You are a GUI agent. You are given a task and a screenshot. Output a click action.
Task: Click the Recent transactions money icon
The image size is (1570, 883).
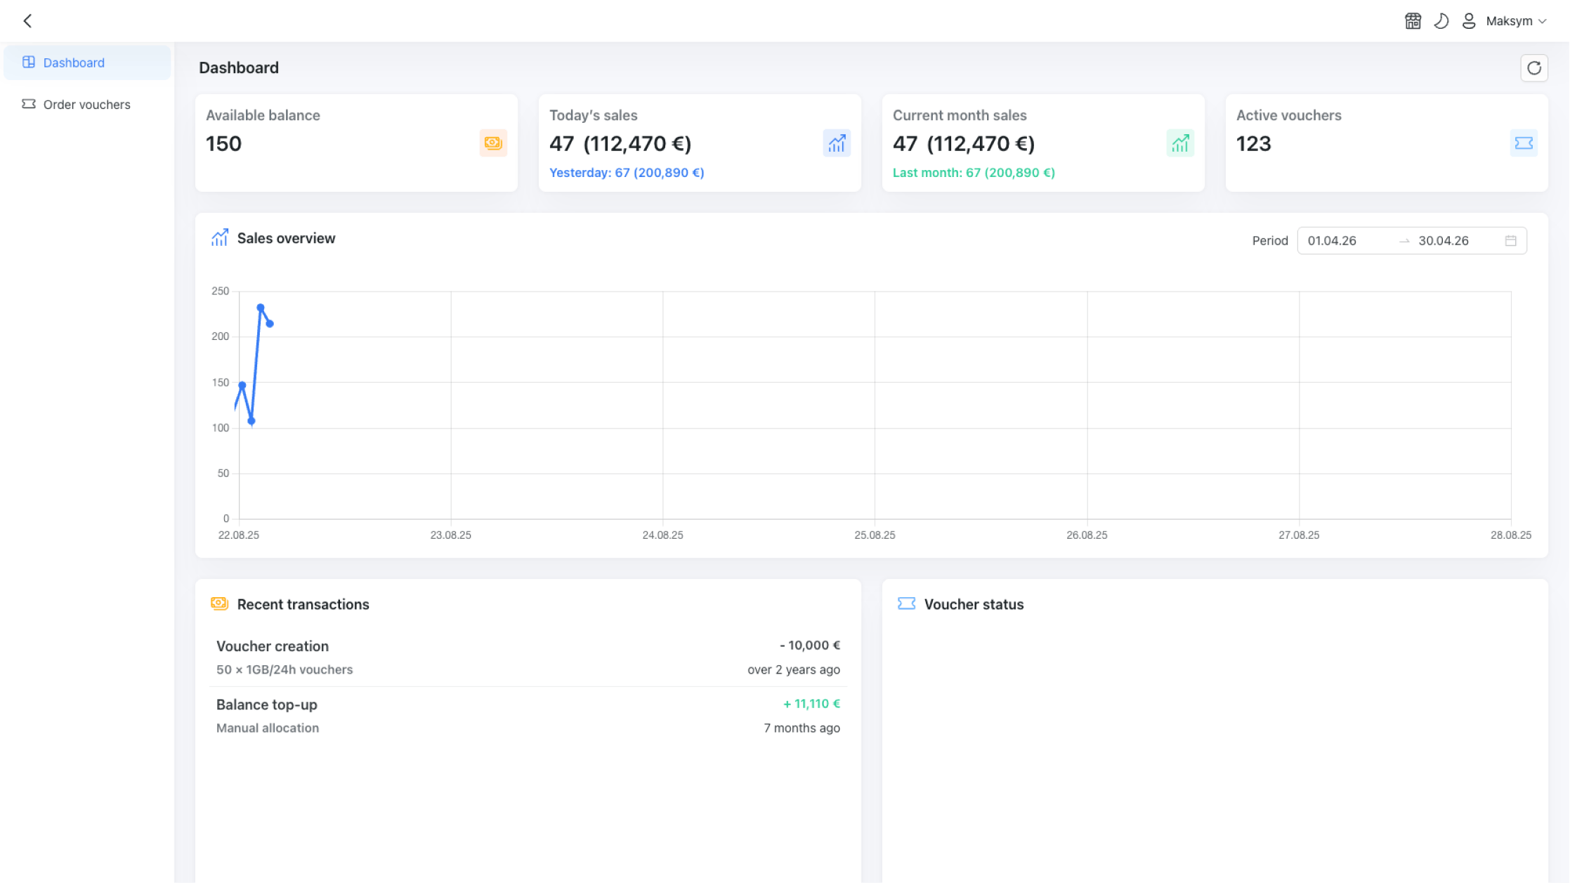pos(220,604)
